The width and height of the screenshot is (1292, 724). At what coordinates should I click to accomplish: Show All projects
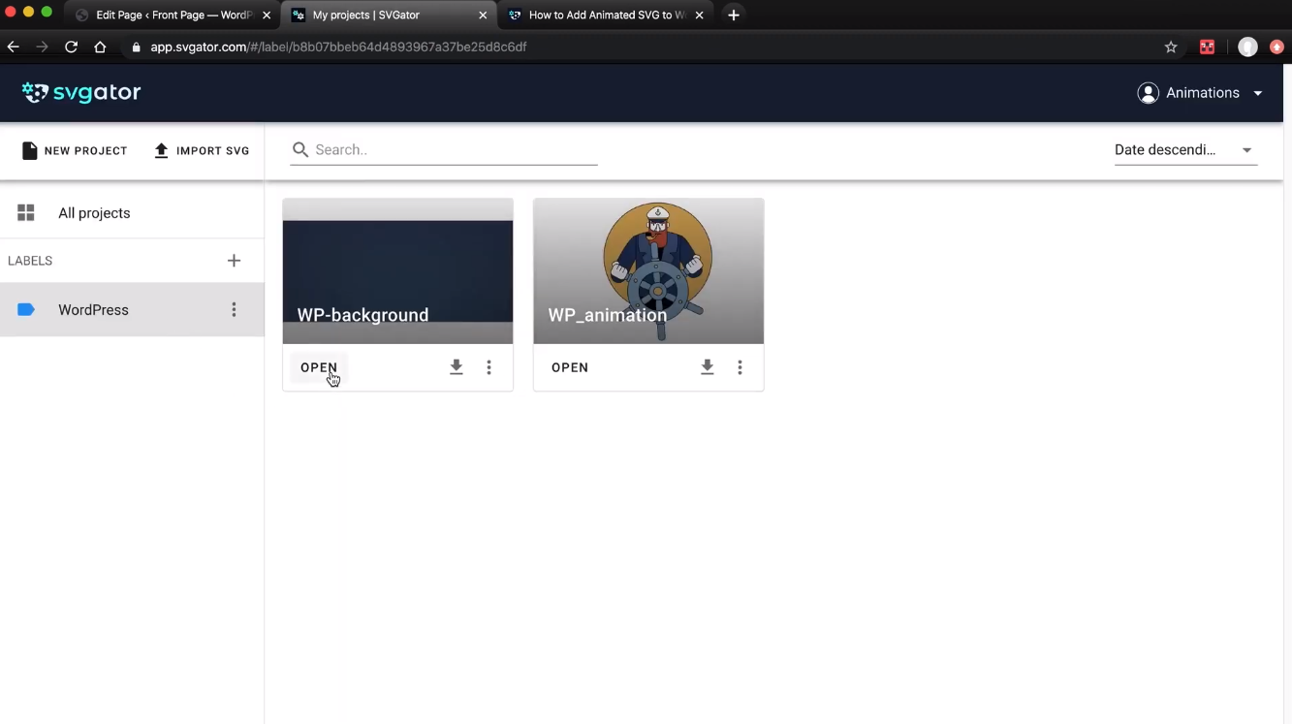pos(132,213)
